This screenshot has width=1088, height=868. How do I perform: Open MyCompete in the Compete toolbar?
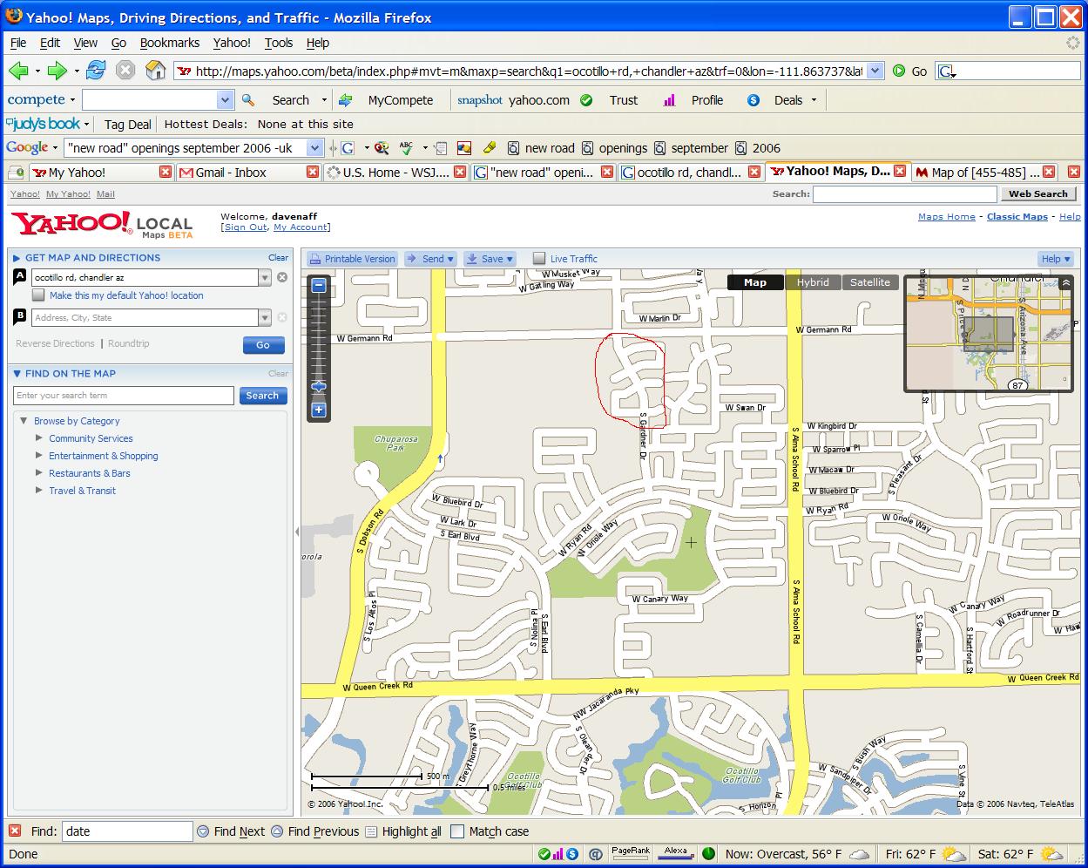click(400, 100)
